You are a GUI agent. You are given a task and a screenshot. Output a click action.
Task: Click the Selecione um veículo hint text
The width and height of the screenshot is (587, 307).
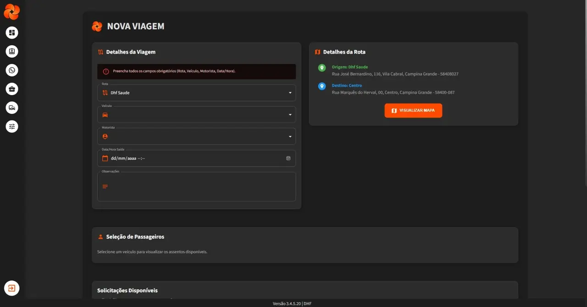tap(152, 251)
